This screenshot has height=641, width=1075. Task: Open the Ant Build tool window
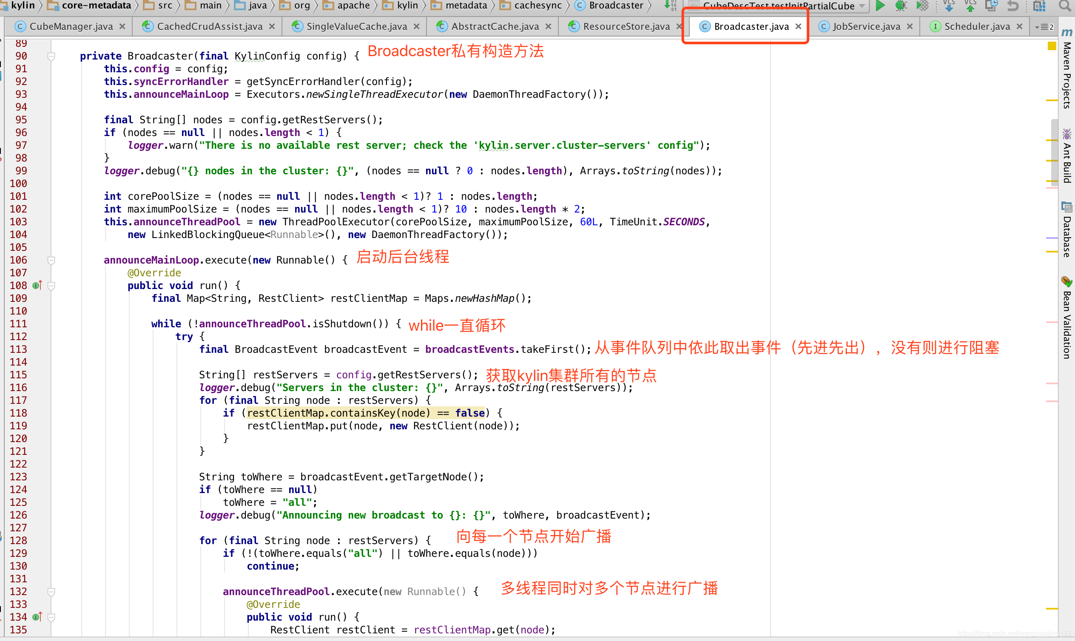(1066, 156)
